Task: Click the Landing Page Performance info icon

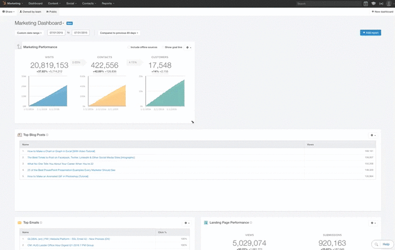Action: [251, 223]
